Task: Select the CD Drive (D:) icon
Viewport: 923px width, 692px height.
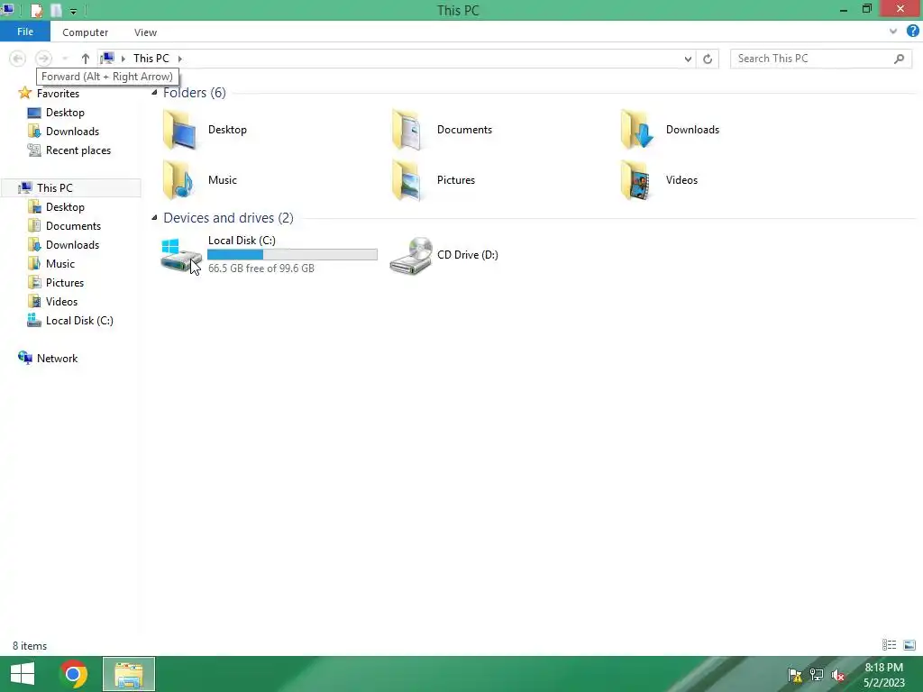Action: (x=411, y=255)
